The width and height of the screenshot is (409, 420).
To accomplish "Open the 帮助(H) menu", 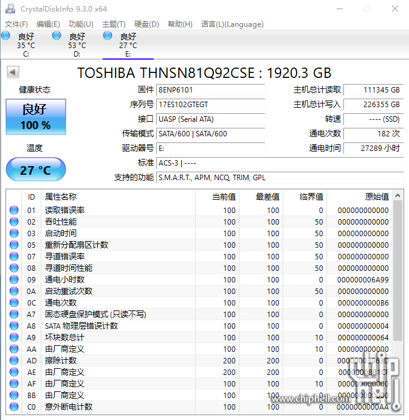I will 180,24.
